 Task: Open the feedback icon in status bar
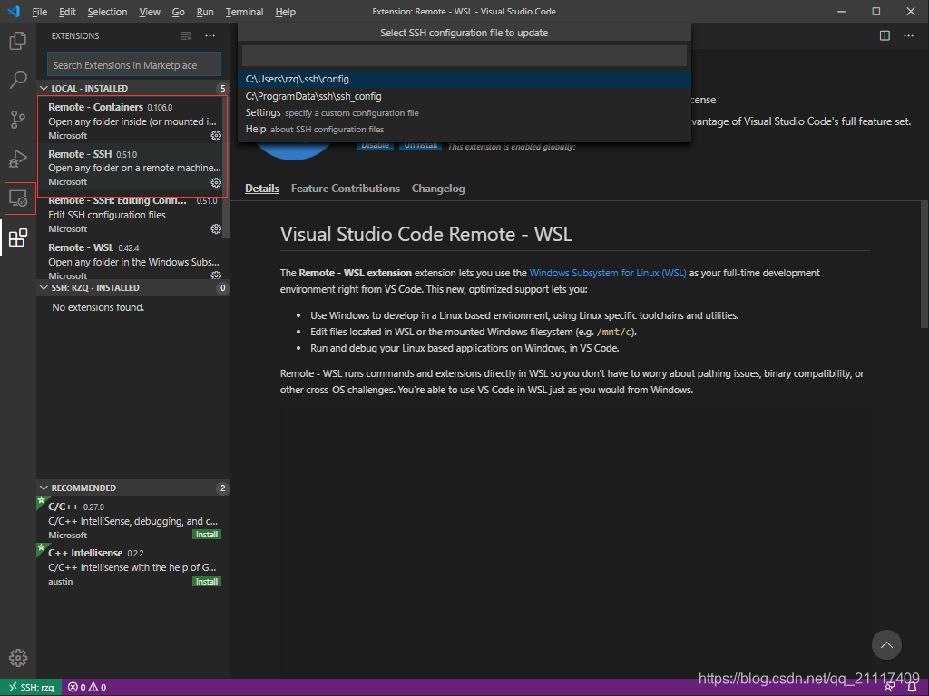tap(889, 688)
